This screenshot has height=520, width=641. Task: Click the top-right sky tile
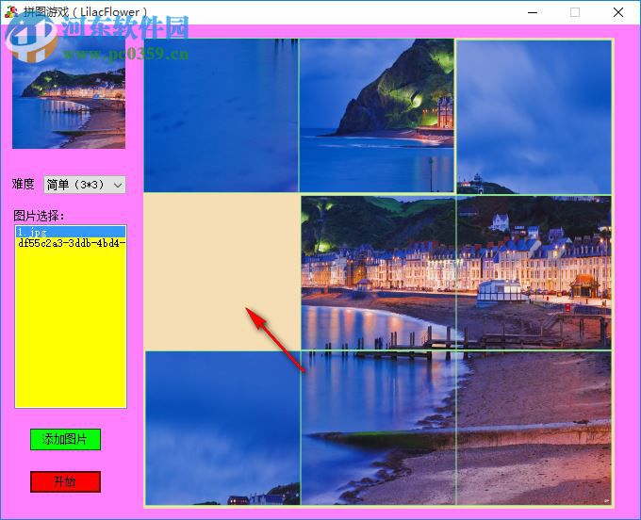pyautogui.click(x=534, y=116)
